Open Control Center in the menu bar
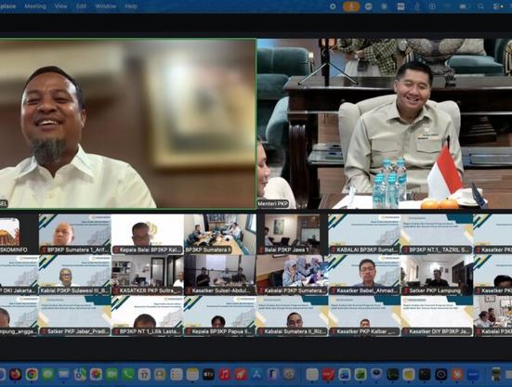 497,6
